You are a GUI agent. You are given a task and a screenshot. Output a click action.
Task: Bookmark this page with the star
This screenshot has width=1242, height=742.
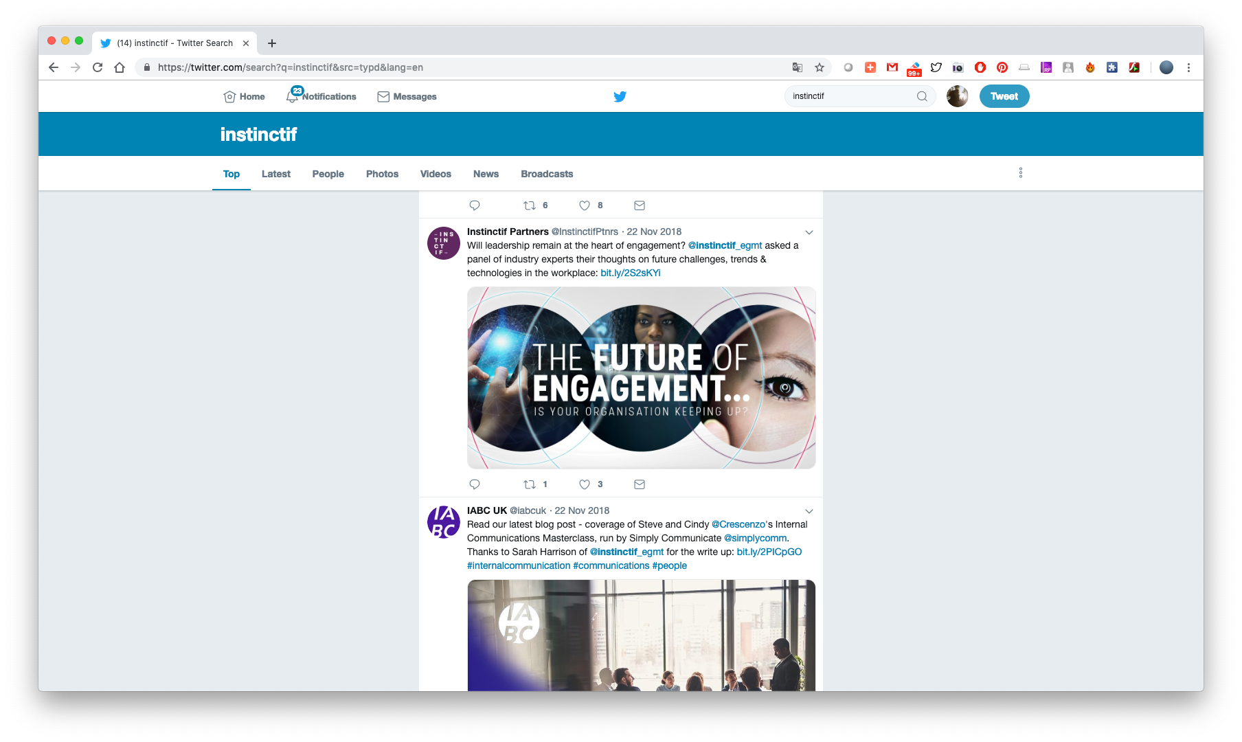[820, 67]
